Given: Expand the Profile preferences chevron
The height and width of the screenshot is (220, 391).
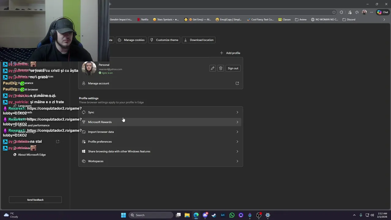Looking at the screenshot, I should pos(237,141).
